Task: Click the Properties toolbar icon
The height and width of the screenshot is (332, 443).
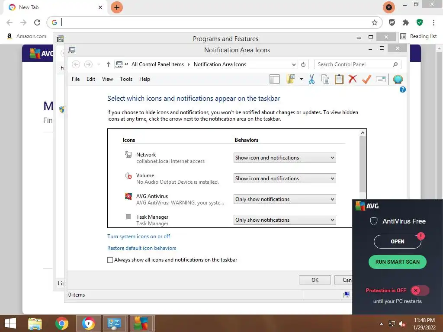Action: pyautogui.click(x=381, y=80)
